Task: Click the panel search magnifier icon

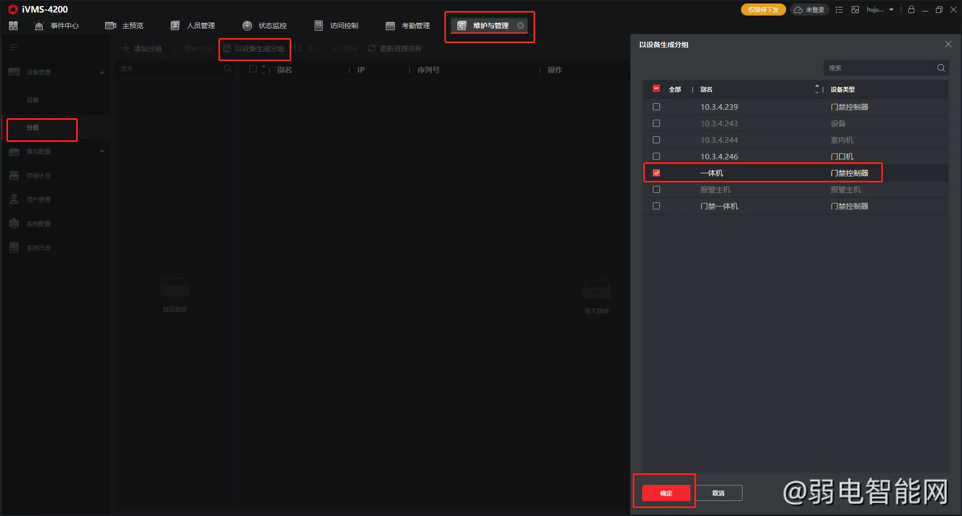Action: (x=941, y=68)
